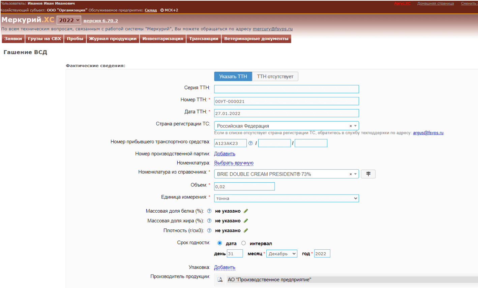Image resolution: width=478 pixels, height=288 pixels.
Task: Click the МСК+2 timezone clock indicator
Action: (x=169, y=10)
